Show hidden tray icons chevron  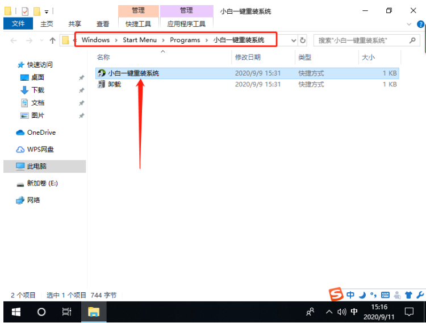[x=329, y=312]
